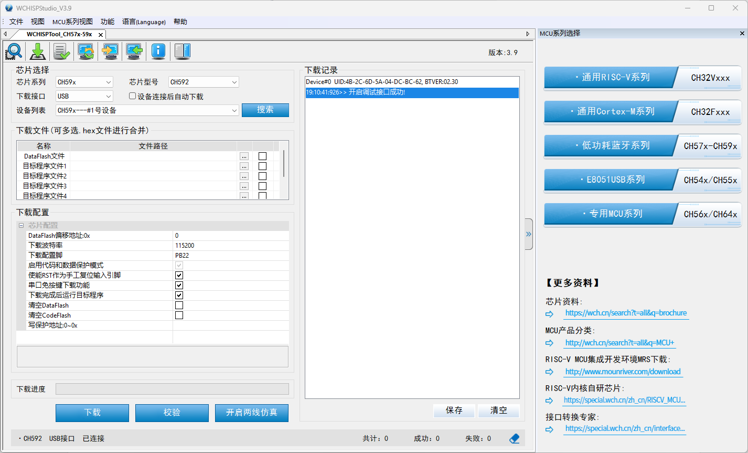Image resolution: width=748 pixels, height=453 pixels.
Task: Tick the 目标程序文件1 row checkbox
Action: click(262, 166)
